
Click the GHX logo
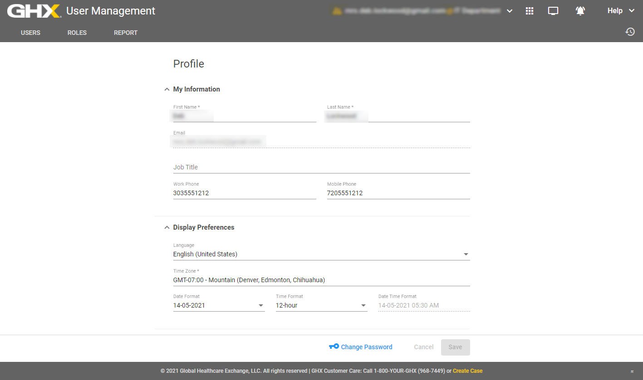pos(34,11)
